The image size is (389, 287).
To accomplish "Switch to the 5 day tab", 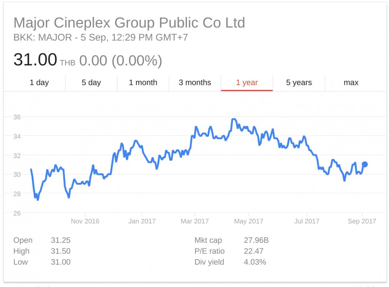I will [x=91, y=83].
